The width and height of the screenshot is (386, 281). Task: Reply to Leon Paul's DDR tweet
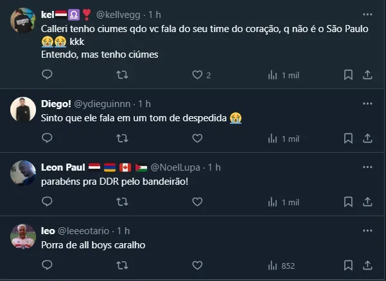pos(47,201)
